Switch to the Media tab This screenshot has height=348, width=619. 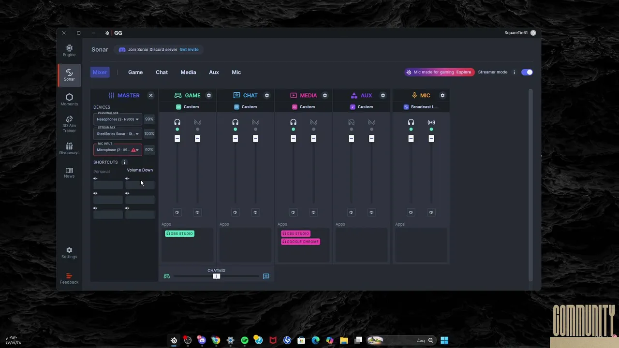pyautogui.click(x=188, y=72)
